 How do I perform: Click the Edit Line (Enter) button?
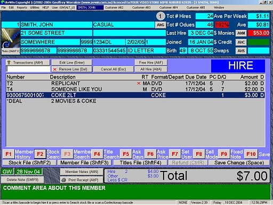(72, 62)
